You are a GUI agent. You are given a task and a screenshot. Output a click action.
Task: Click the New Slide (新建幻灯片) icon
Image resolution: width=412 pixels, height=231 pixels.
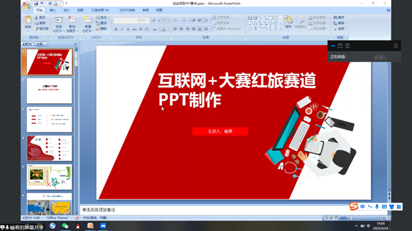click(88, 22)
